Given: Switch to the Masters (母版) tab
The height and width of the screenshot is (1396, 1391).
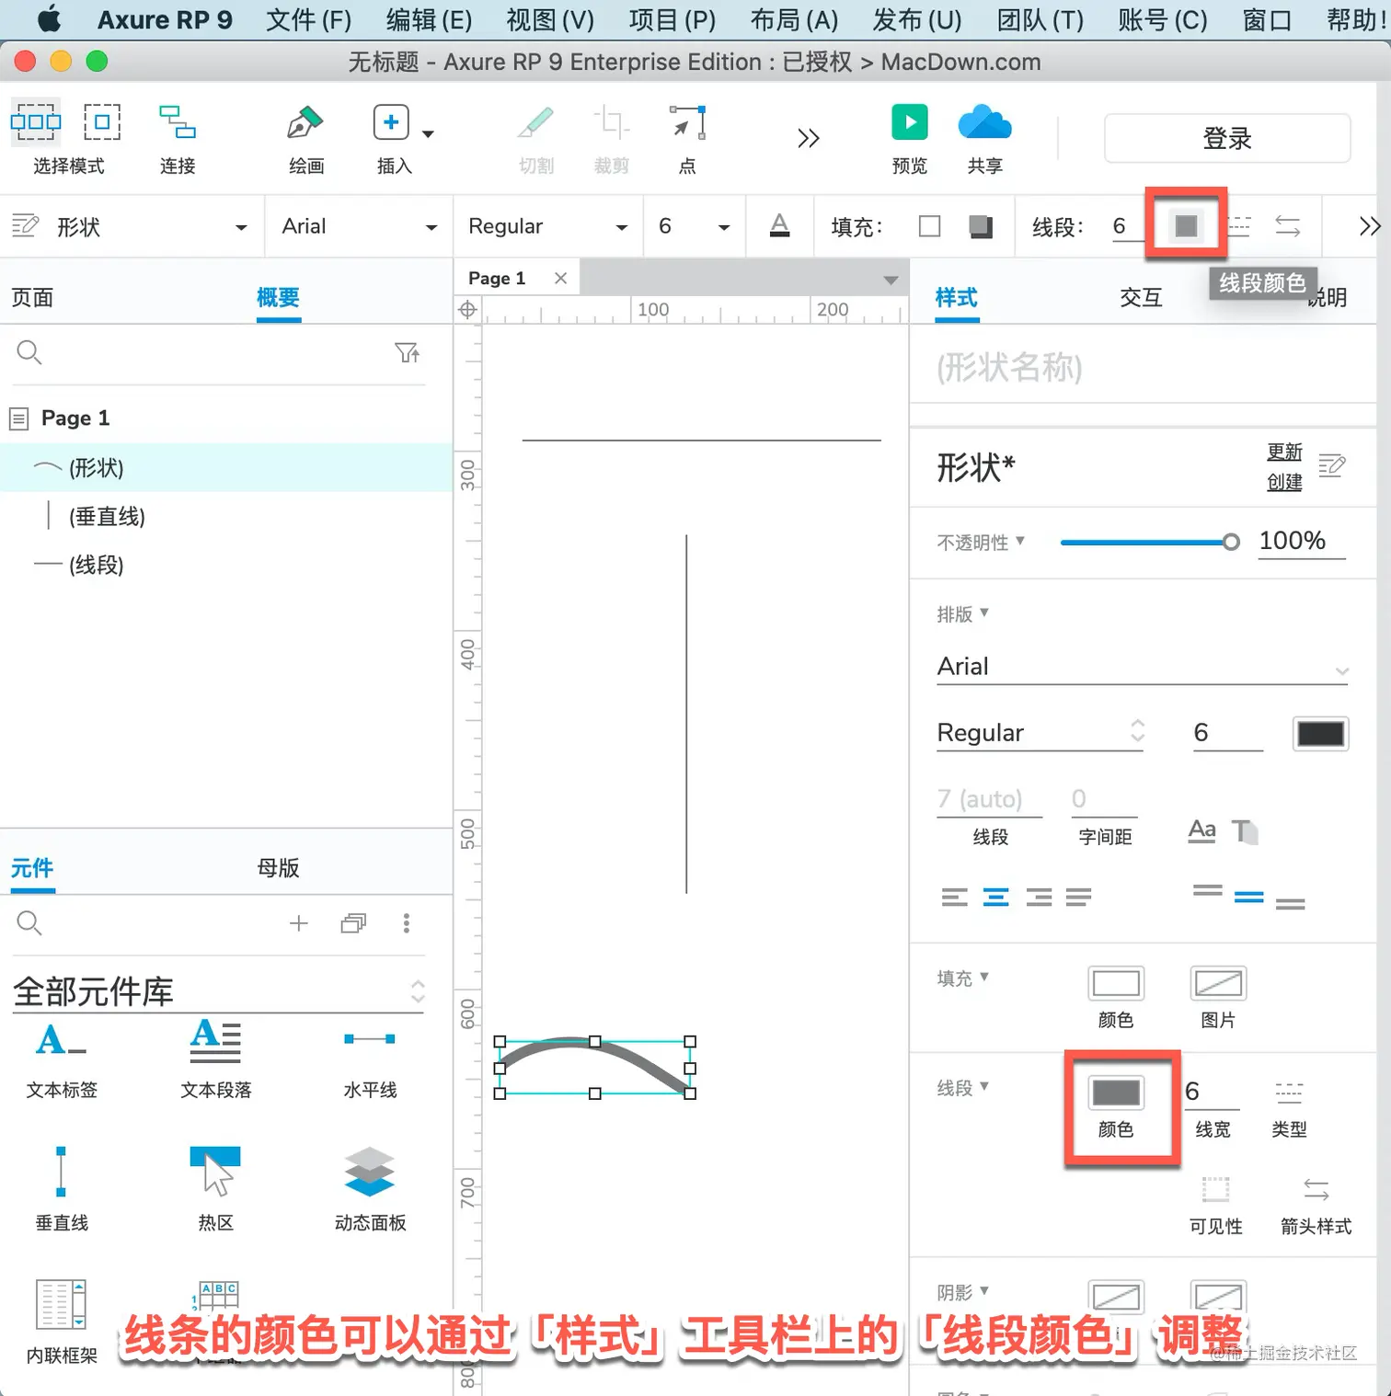Looking at the screenshot, I should pyautogui.click(x=279, y=867).
